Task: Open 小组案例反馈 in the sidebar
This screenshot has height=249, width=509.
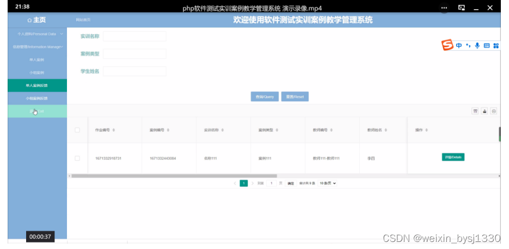Action: coord(36,98)
